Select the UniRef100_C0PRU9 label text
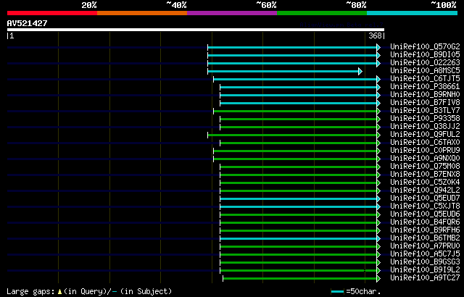464x297 pixels. pyautogui.click(x=425, y=151)
